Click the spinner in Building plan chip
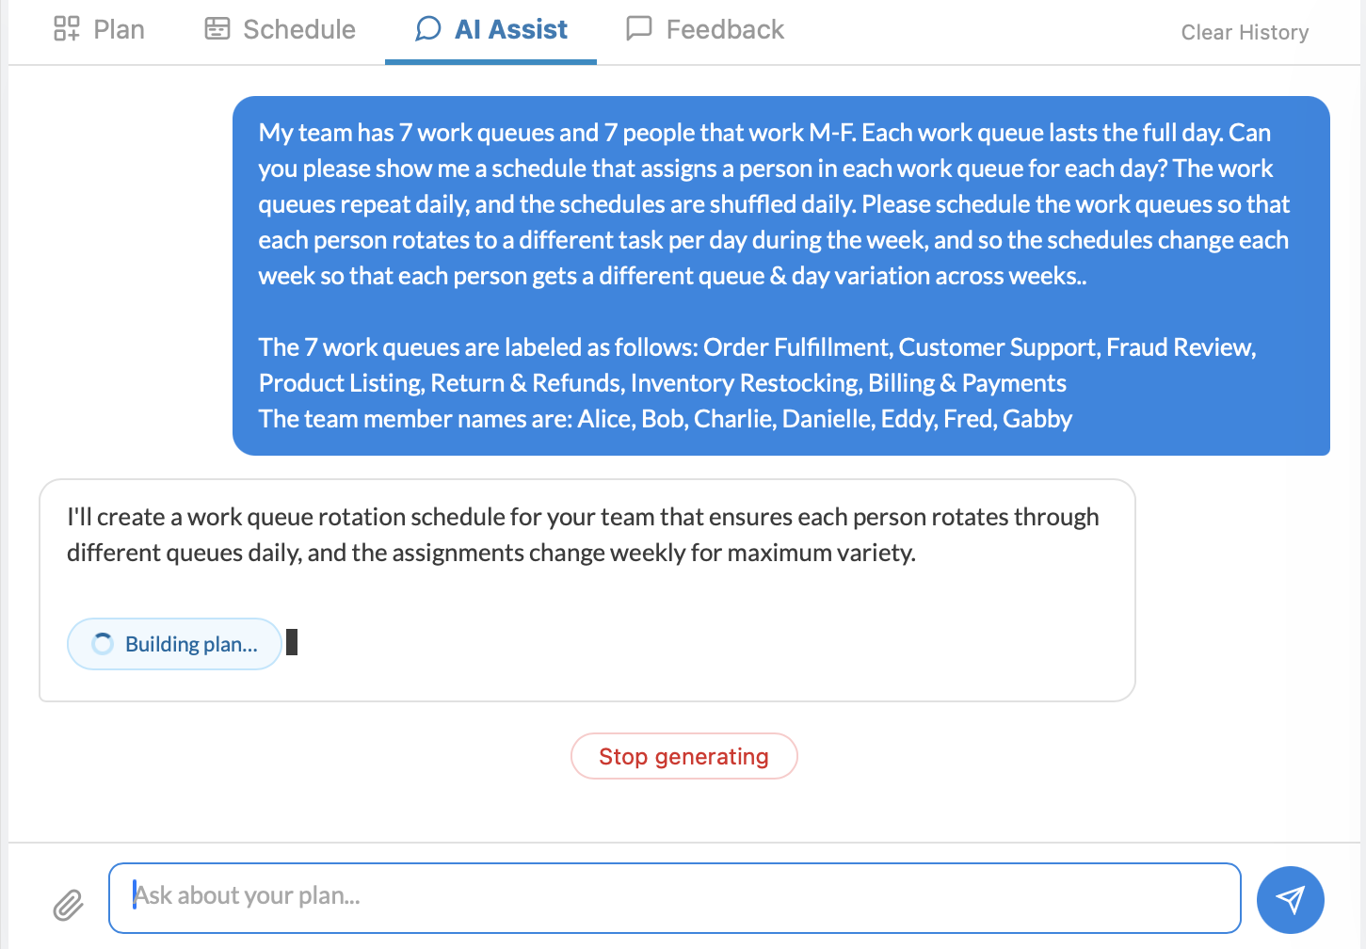Viewport: 1366px width, 949px height. 103,644
